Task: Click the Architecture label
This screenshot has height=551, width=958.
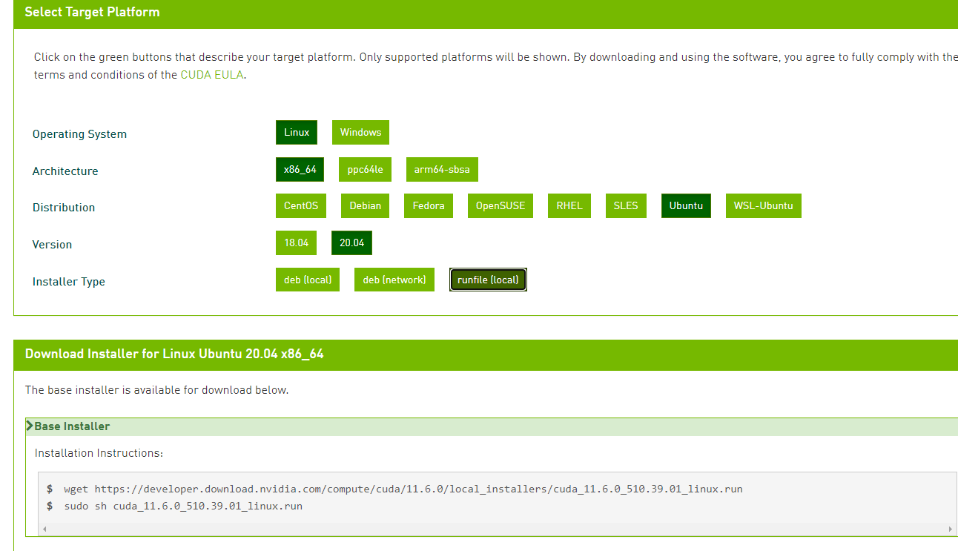Action: coord(65,171)
